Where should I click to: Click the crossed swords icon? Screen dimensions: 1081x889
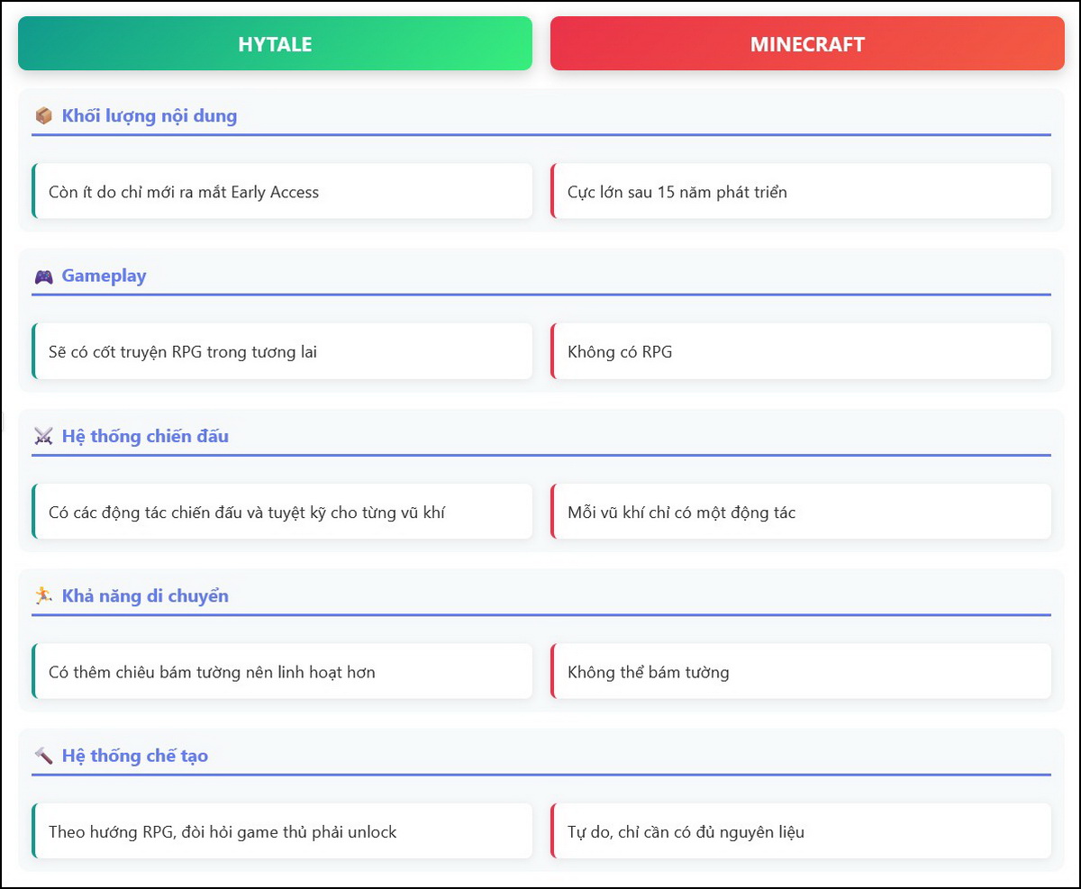pyautogui.click(x=43, y=437)
